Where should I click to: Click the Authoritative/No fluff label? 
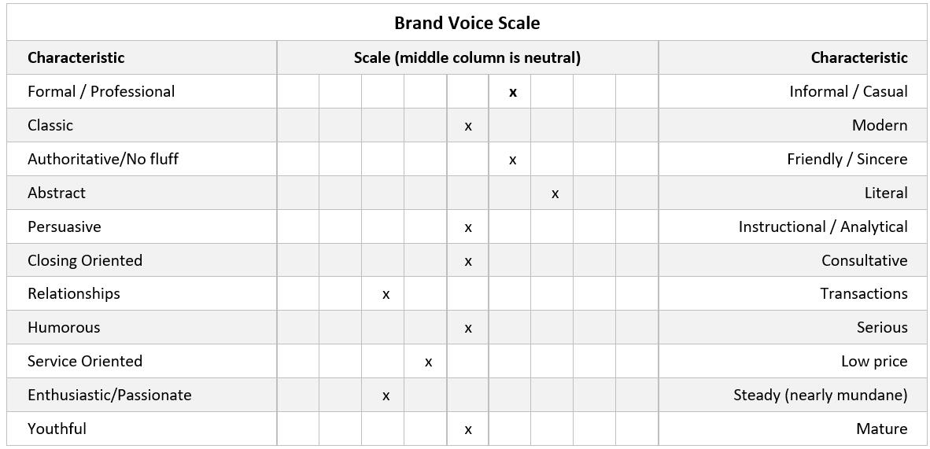[103, 159]
